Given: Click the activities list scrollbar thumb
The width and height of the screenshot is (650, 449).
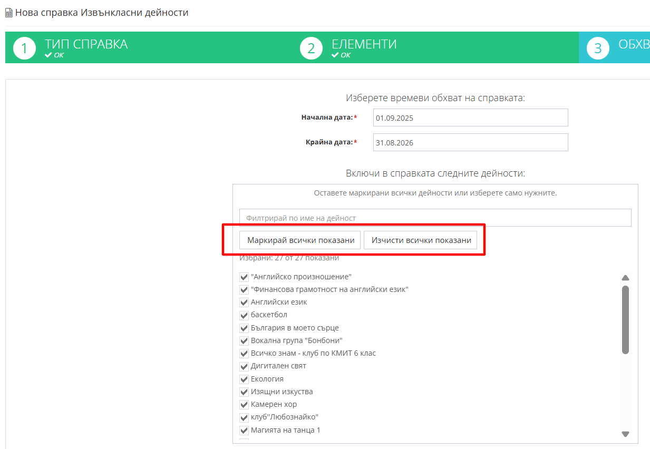Looking at the screenshot, I should 626,320.
